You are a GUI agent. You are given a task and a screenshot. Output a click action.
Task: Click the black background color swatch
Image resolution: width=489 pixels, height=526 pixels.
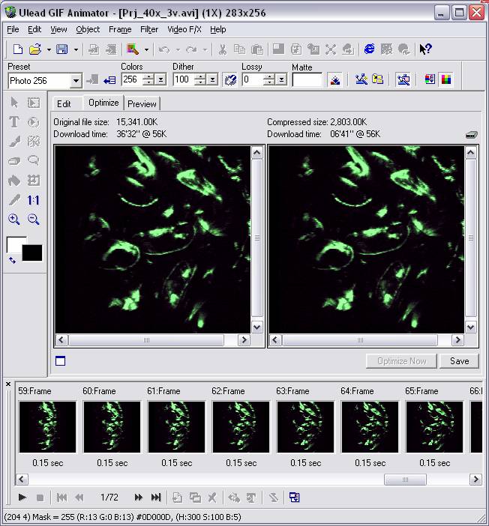coord(32,253)
